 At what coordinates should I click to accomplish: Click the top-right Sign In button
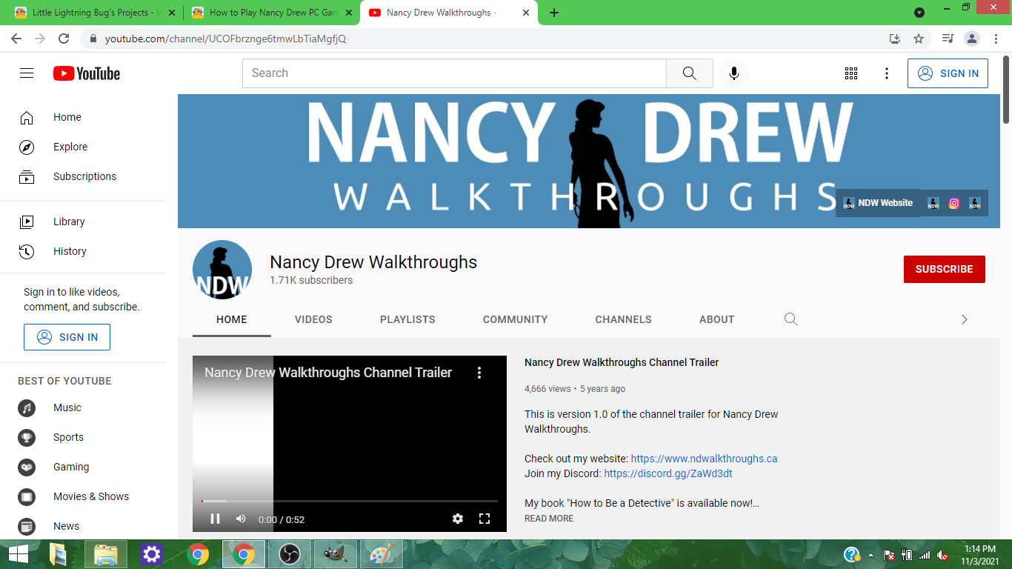pyautogui.click(x=948, y=73)
